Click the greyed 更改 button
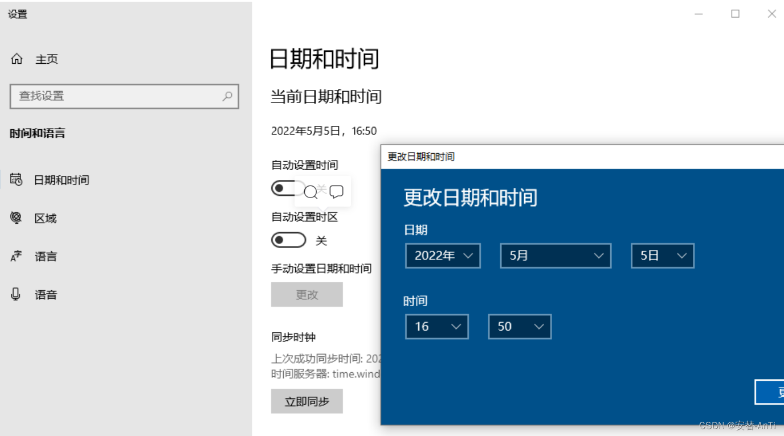The height and width of the screenshot is (436, 784). (x=307, y=294)
